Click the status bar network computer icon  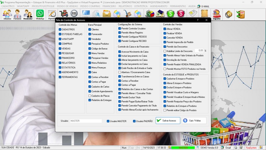(x=241, y=148)
